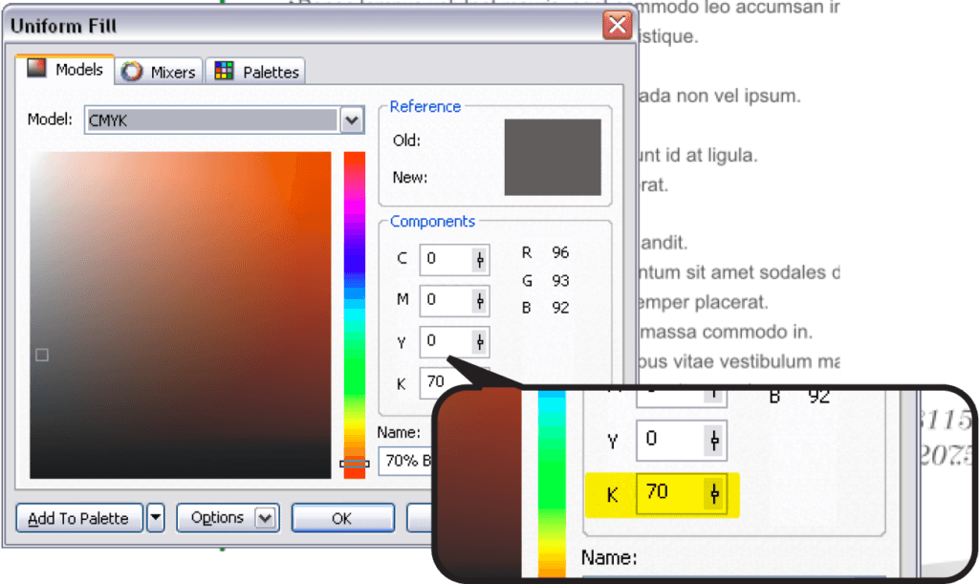Click the C value input field
This screenshot has width=979, height=584.
coord(445,259)
